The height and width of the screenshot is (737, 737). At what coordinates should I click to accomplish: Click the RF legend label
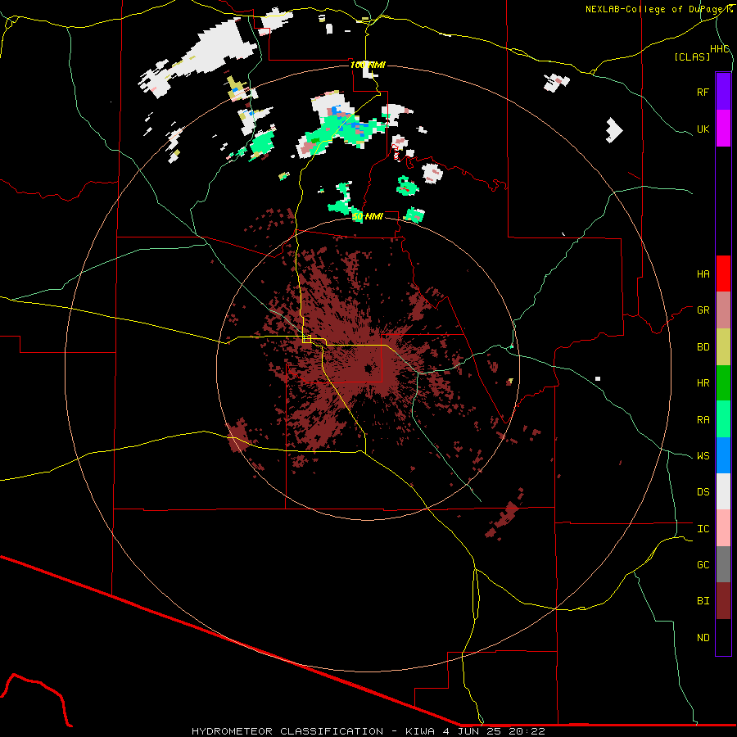click(x=703, y=92)
